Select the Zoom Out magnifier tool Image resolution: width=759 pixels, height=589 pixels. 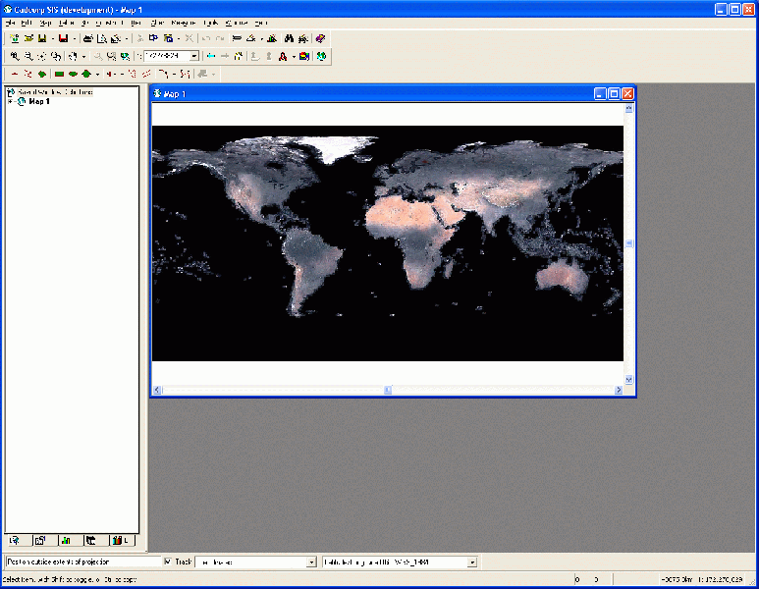pos(28,57)
